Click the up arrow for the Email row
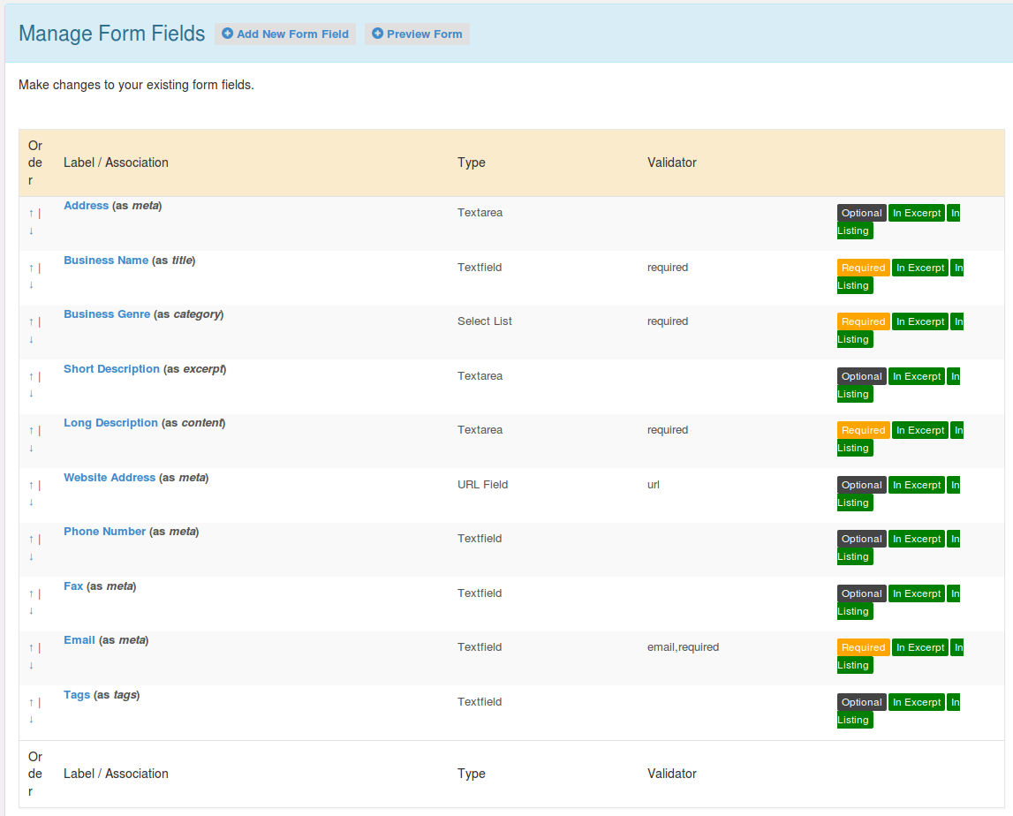The height and width of the screenshot is (816, 1013). coord(31,647)
